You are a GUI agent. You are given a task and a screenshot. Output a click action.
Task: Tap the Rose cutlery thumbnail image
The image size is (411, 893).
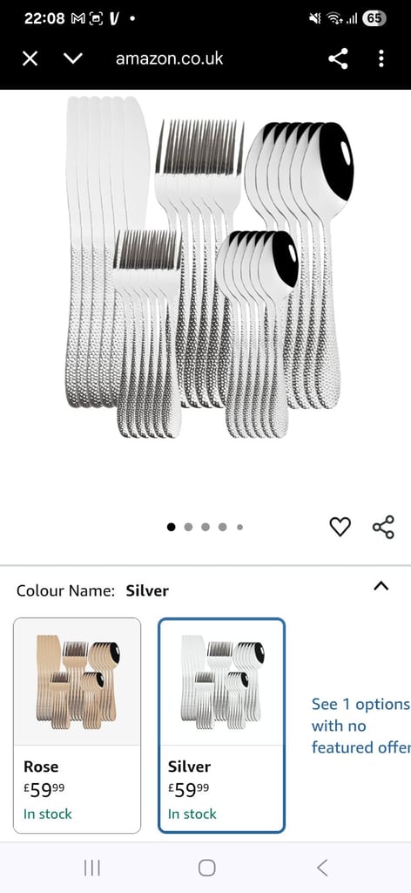(77, 682)
